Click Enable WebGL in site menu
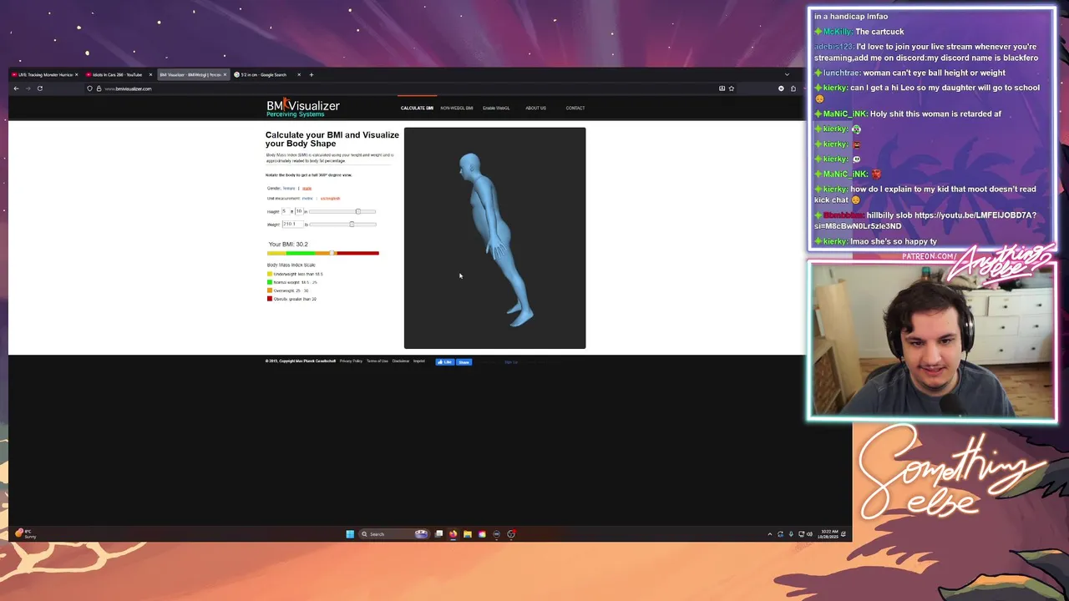Viewport: 1069px width, 601px height. coord(496,108)
